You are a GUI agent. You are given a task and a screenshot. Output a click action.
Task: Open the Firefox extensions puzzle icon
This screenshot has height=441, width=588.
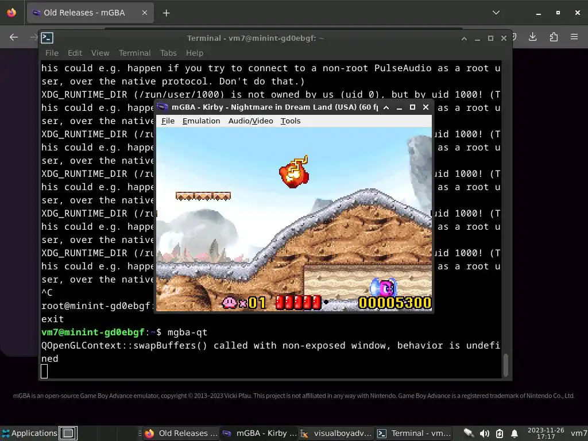(x=554, y=37)
